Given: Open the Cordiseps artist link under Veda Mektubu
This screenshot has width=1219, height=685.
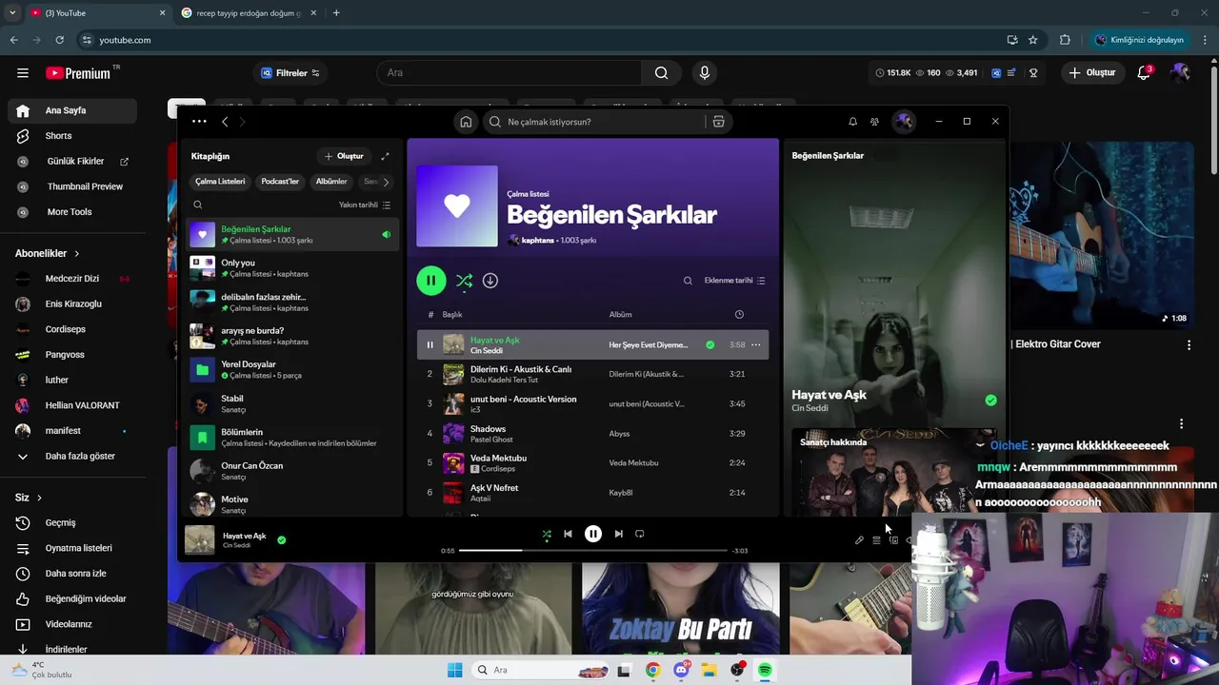Looking at the screenshot, I should (x=496, y=469).
